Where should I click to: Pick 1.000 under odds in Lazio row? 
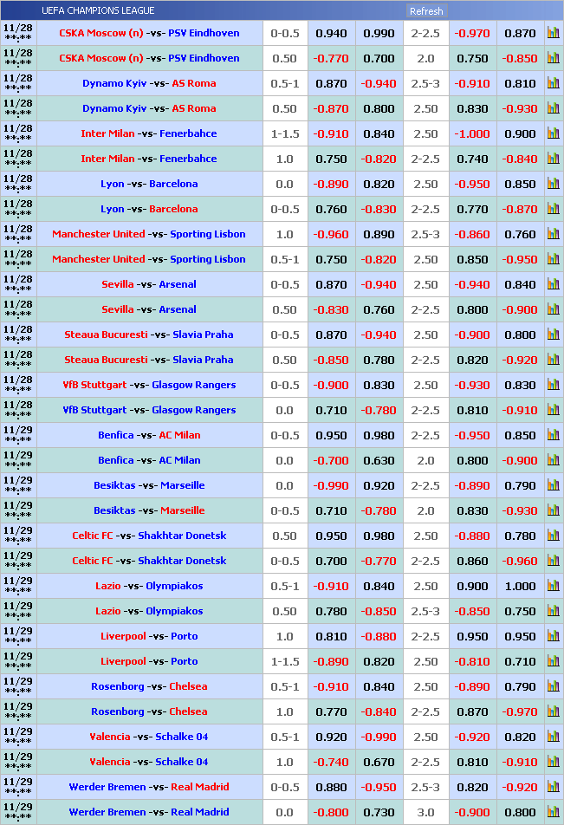[x=520, y=586]
